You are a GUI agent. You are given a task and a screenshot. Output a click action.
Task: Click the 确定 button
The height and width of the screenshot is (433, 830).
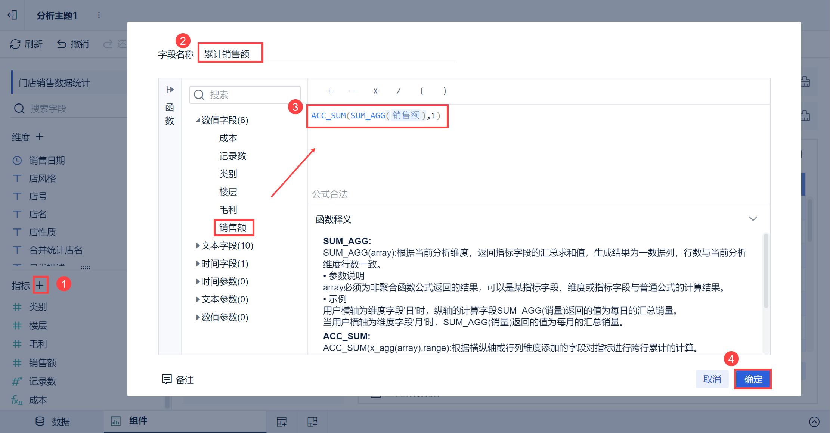click(753, 379)
